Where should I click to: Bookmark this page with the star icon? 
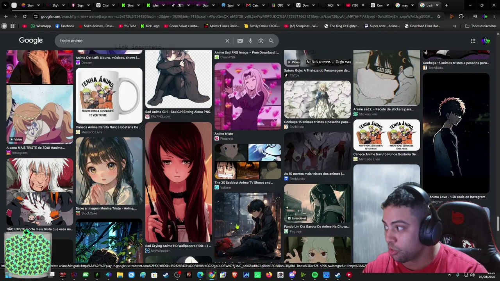click(439, 16)
